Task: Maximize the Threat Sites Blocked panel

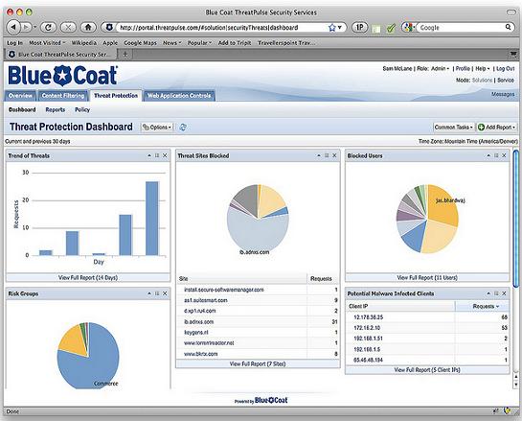Action: tap(327, 155)
